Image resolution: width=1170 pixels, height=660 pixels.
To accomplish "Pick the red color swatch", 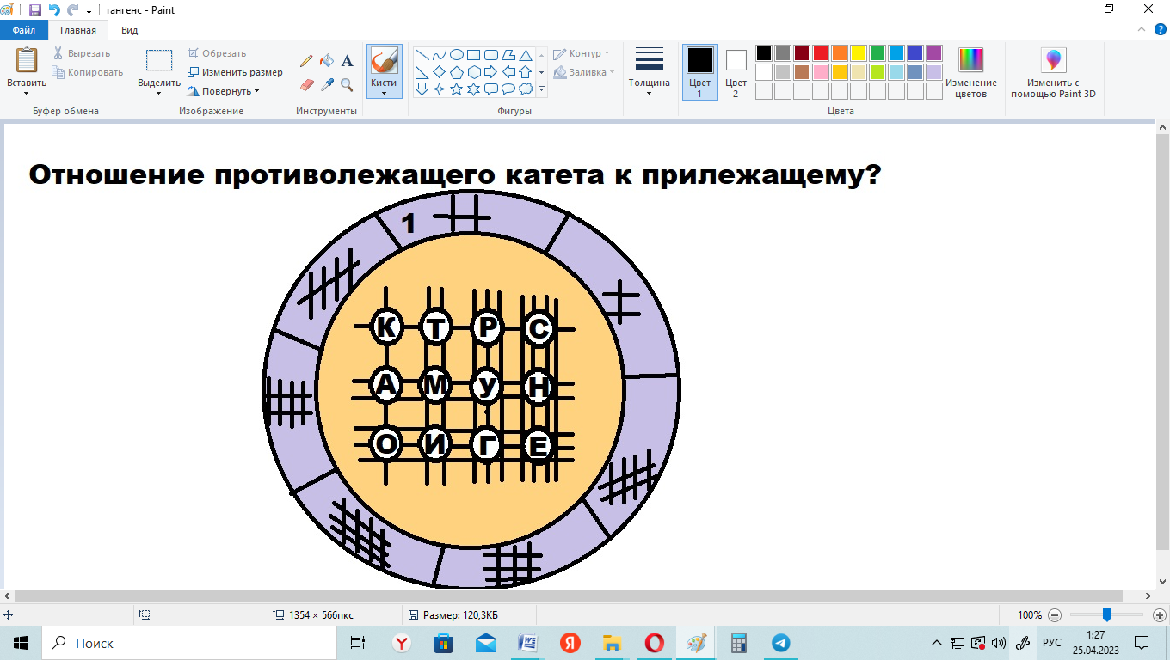I will [x=821, y=53].
